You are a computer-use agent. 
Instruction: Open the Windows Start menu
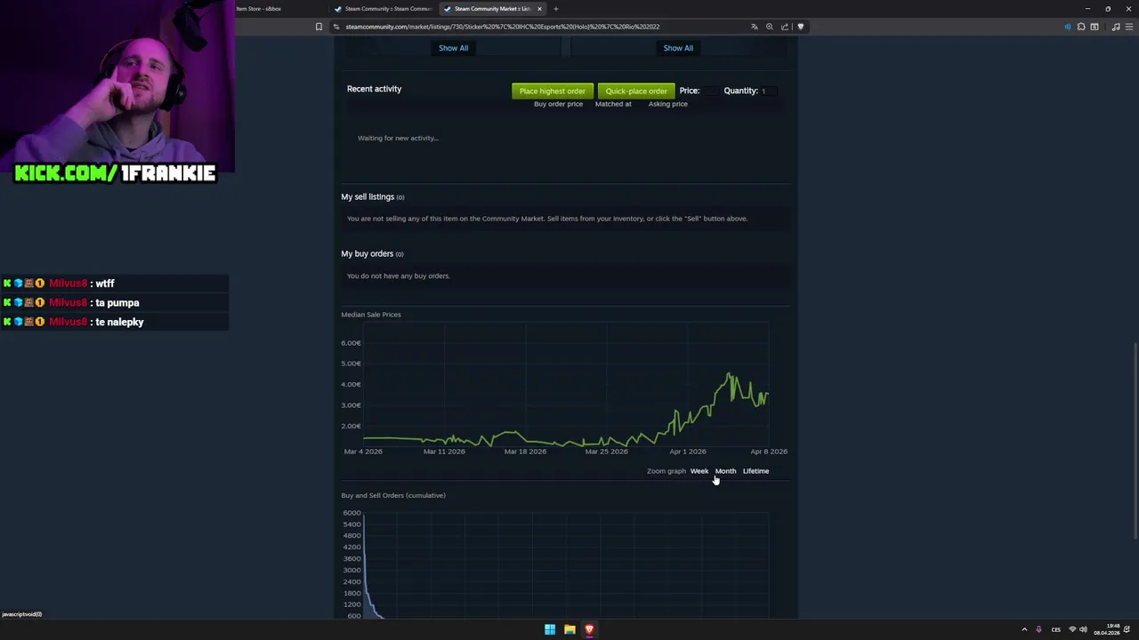pos(550,629)
